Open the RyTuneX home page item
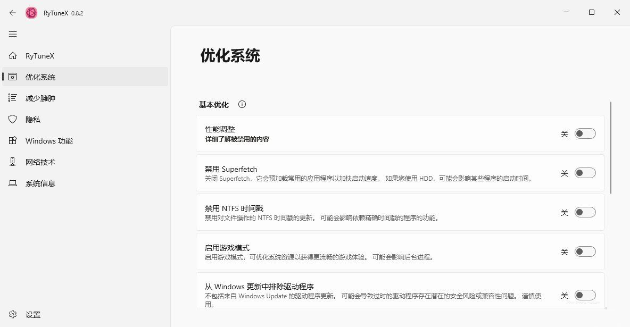Screen dimensions: 630x327 (x=85, y=56)
